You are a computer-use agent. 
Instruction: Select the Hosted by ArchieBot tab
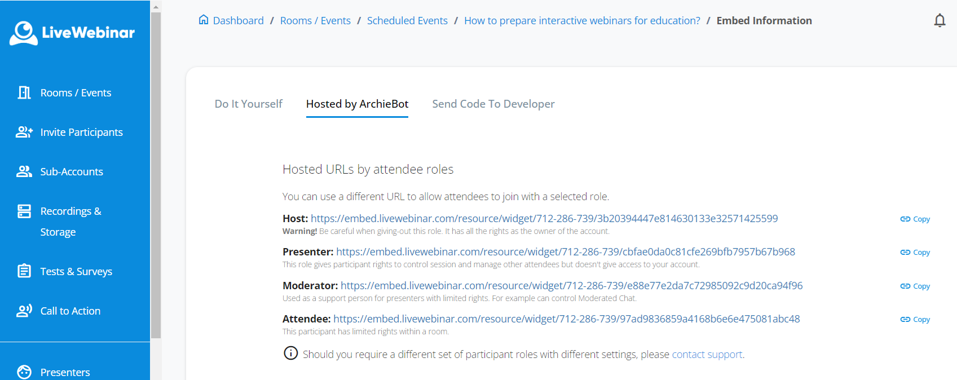pyautogui.click(x=357, y=104)
